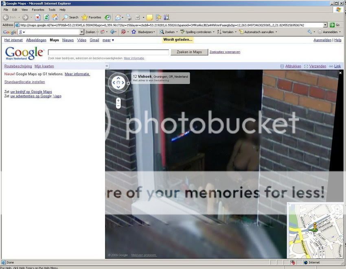Viewport: 346px width, 269px height.
Task: Zoom out Street View with minus button
Action: 118,106
